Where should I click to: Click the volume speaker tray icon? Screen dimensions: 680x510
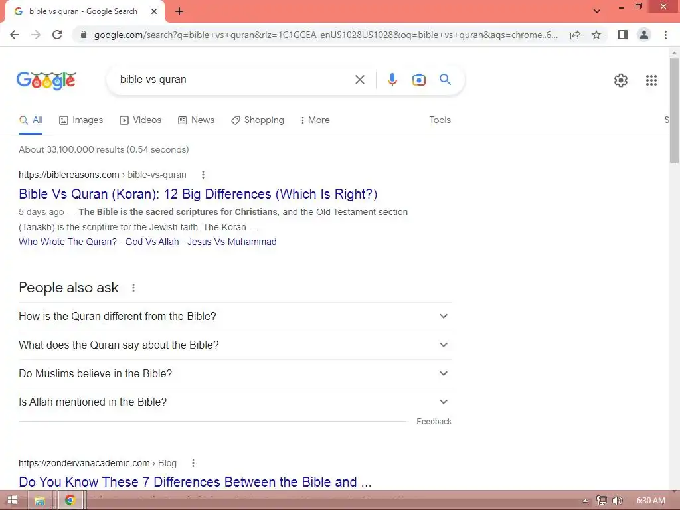pos(618,501)
